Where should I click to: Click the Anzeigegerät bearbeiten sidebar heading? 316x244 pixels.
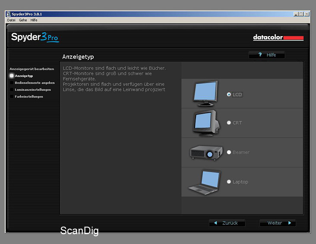[x=32, y=69]
